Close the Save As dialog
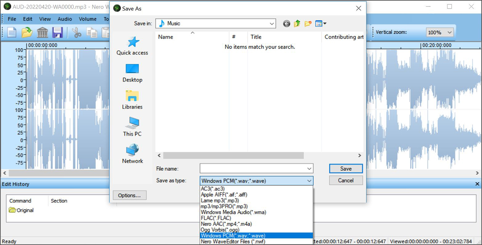 pyautogui.click(x=358, y=8)
